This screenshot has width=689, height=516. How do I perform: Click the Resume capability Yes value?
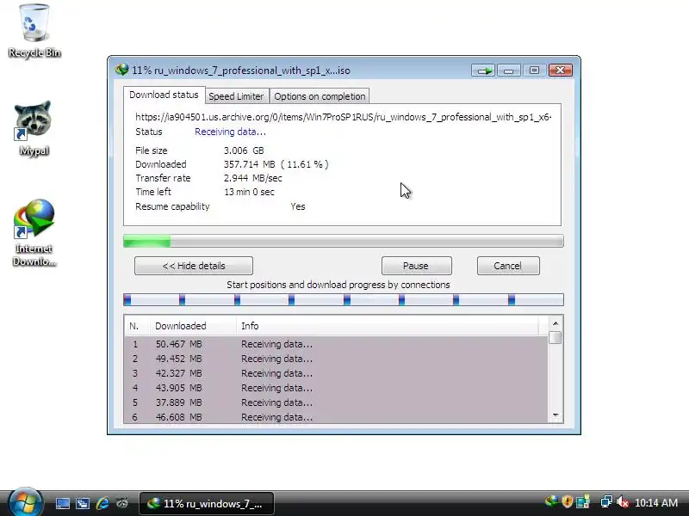[x=297, y=206]
